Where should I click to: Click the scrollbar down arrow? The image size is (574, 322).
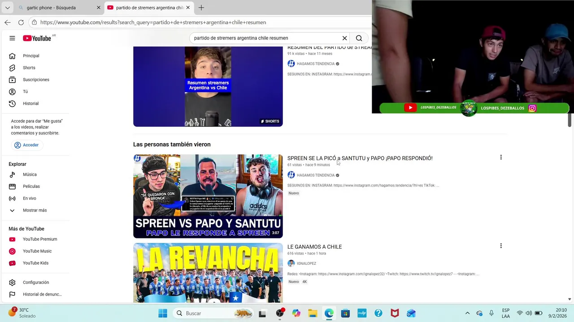point(570,299)
